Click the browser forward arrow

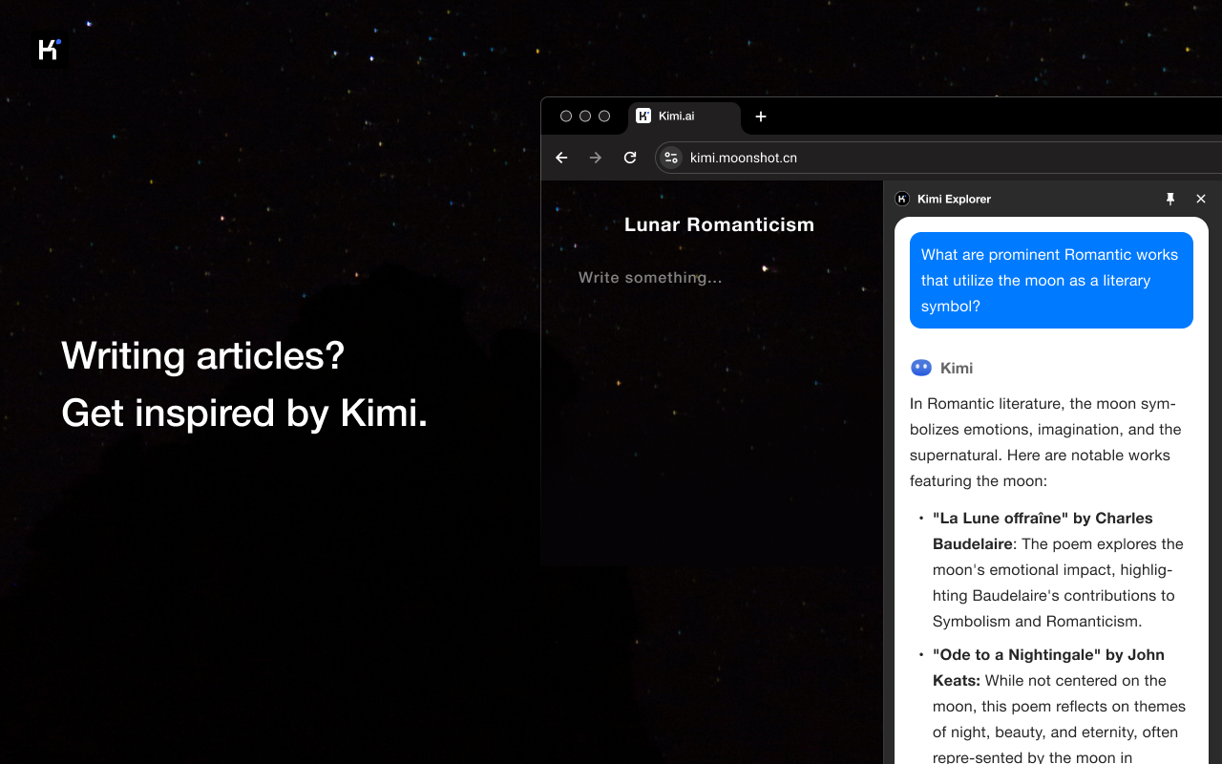pyautogui.click(x=596, y=158)
